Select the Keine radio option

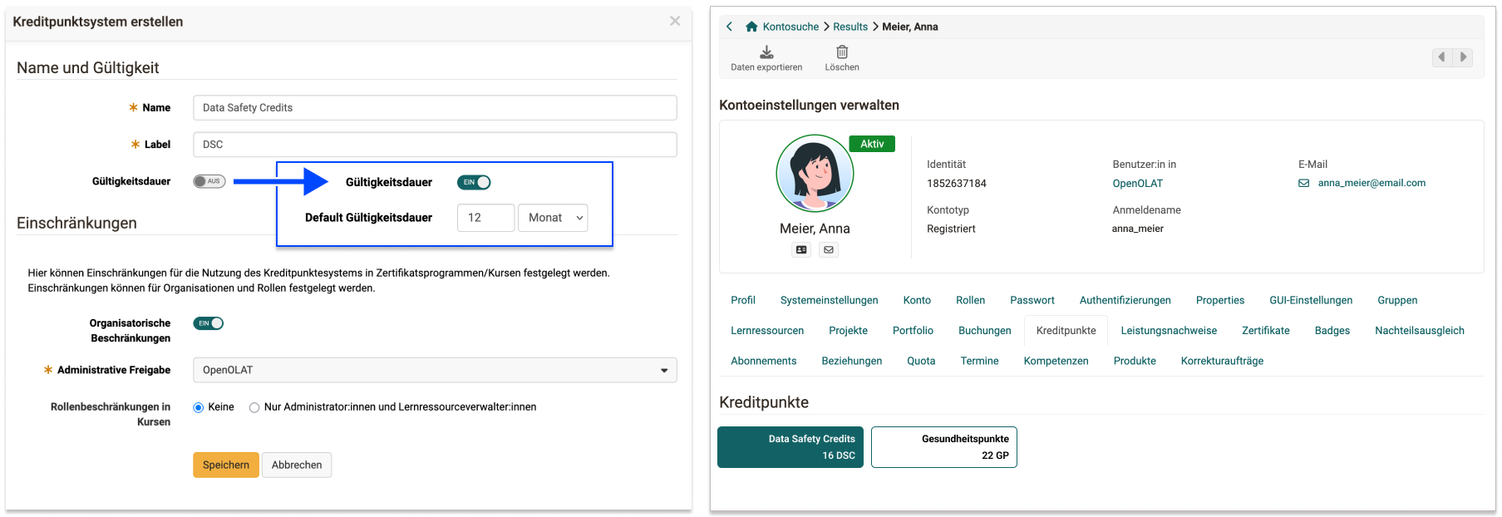coord(199,407)
